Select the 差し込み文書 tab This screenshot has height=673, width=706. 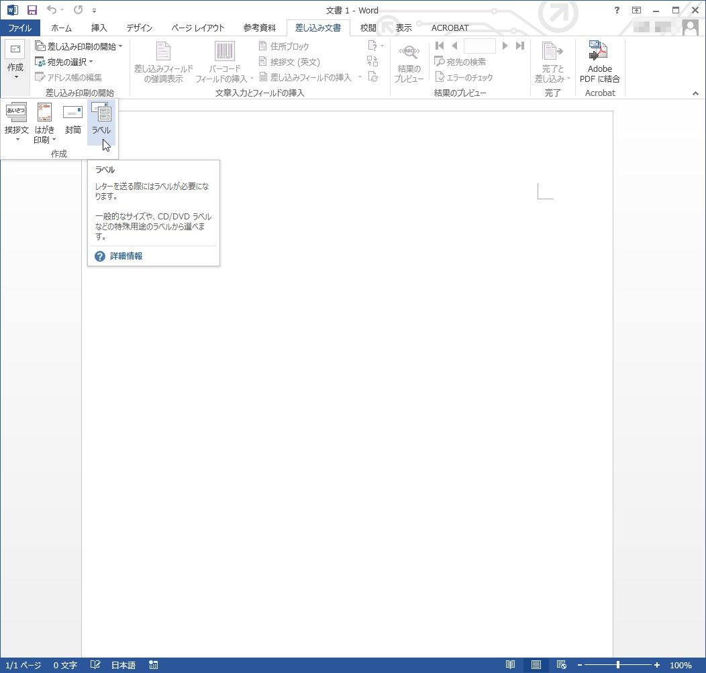(x=318, y=28)
